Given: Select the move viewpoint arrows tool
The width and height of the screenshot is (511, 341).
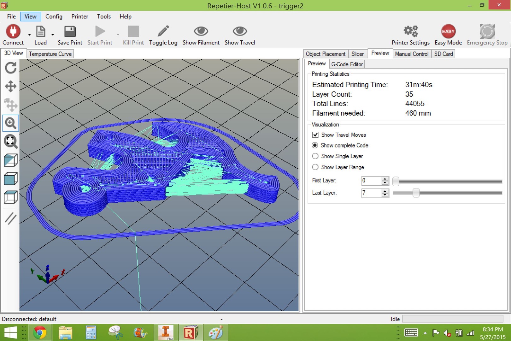Looking at the screenshot, I should pos(10,86).
